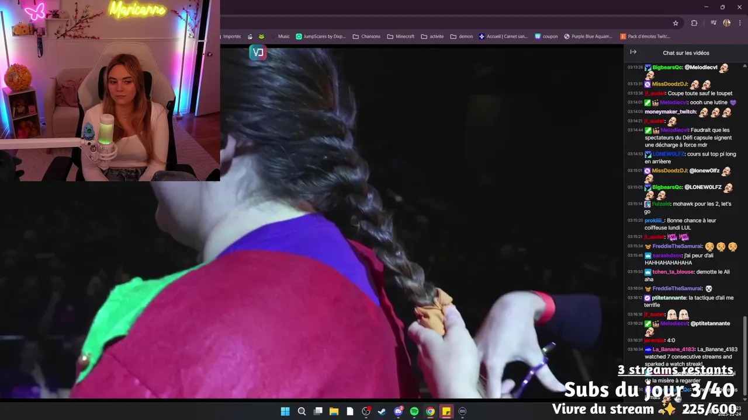Screen dimensions: 748x420
Task: Collapse the video chat panel arrow
Action: coord(633,52)
